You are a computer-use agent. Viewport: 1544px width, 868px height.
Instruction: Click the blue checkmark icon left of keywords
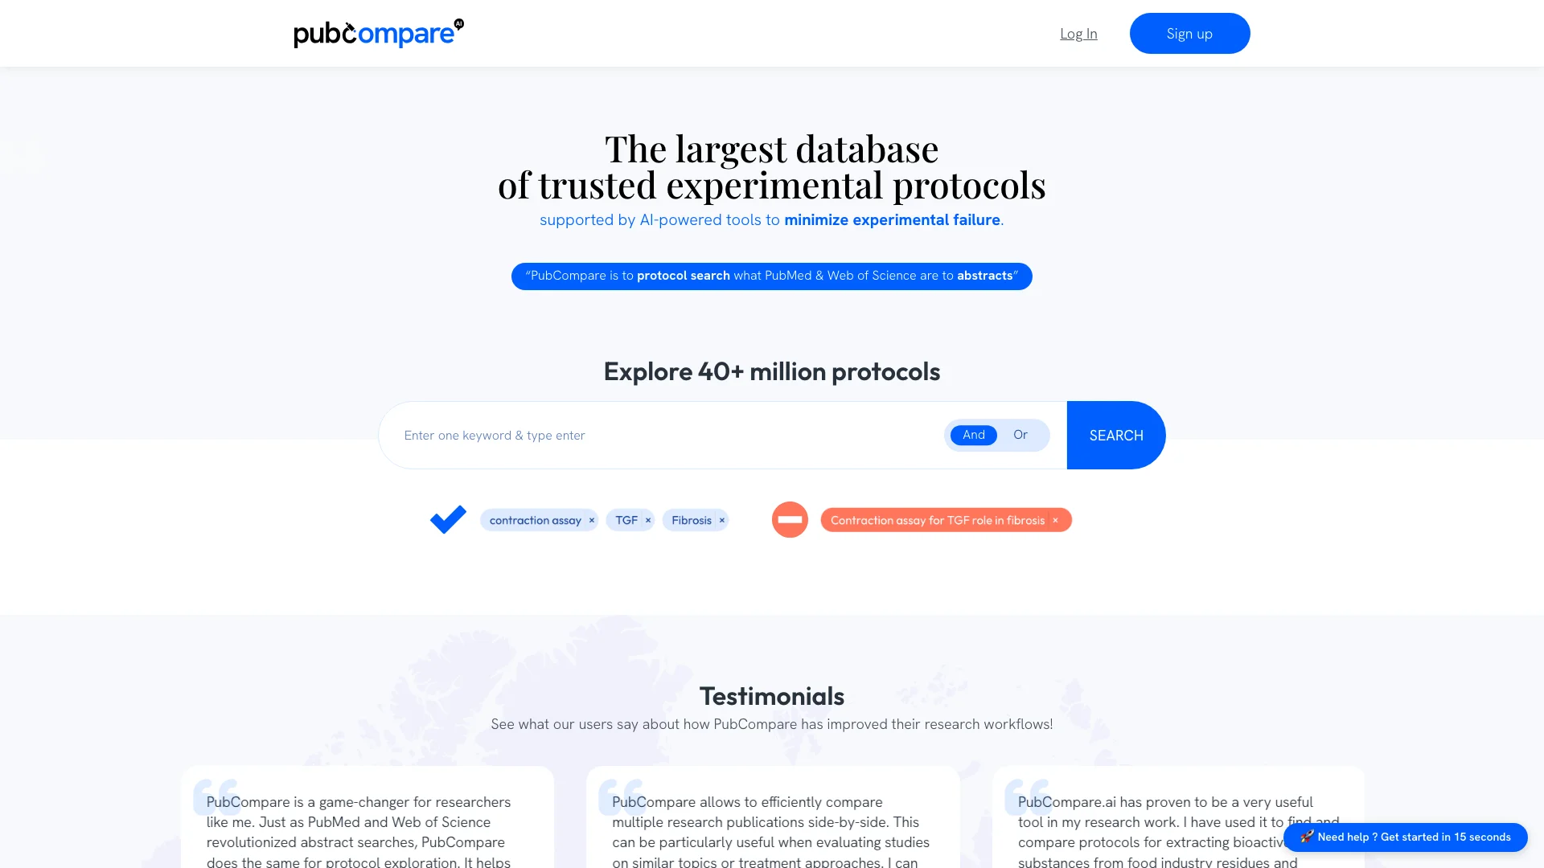click(449, 519)
